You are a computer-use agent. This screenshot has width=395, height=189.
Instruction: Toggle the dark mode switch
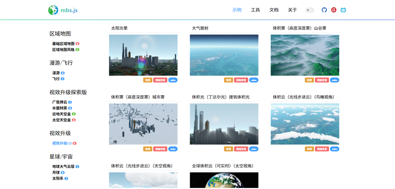tap(310, 10)
